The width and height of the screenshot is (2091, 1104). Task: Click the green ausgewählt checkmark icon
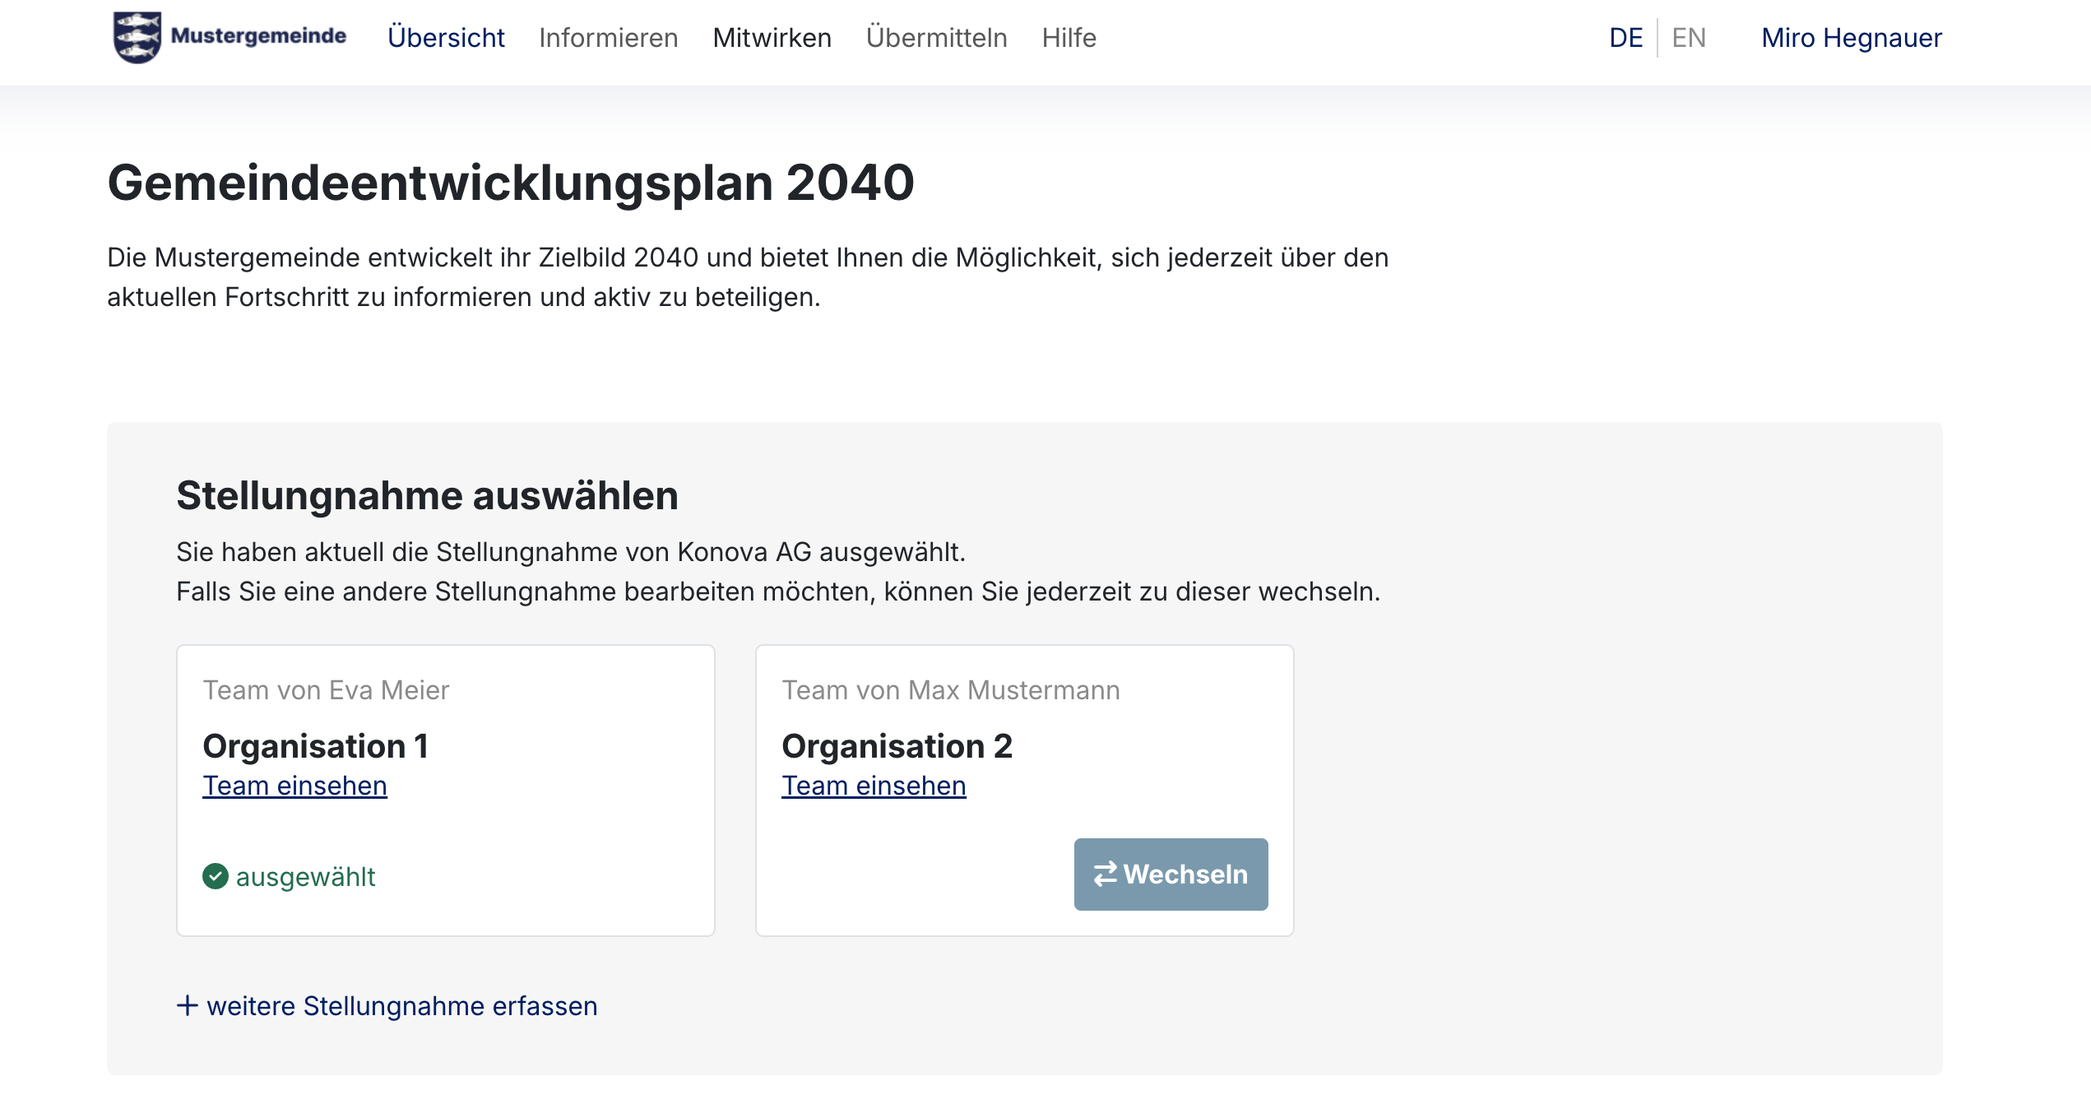pyautogui.click(x=216, y=876)
